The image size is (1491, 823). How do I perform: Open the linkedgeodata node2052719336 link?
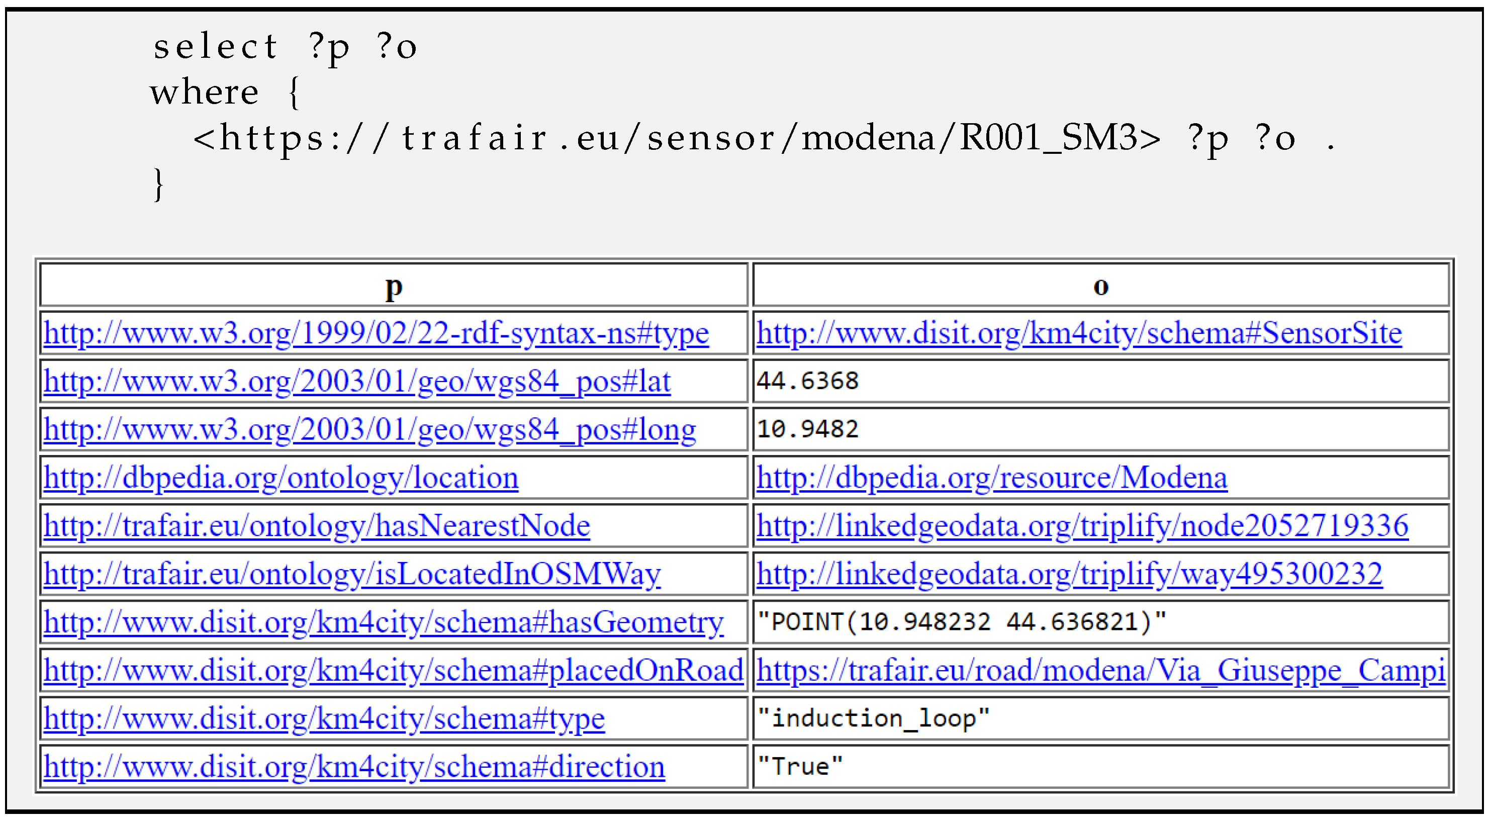[x=1082, y=526]
